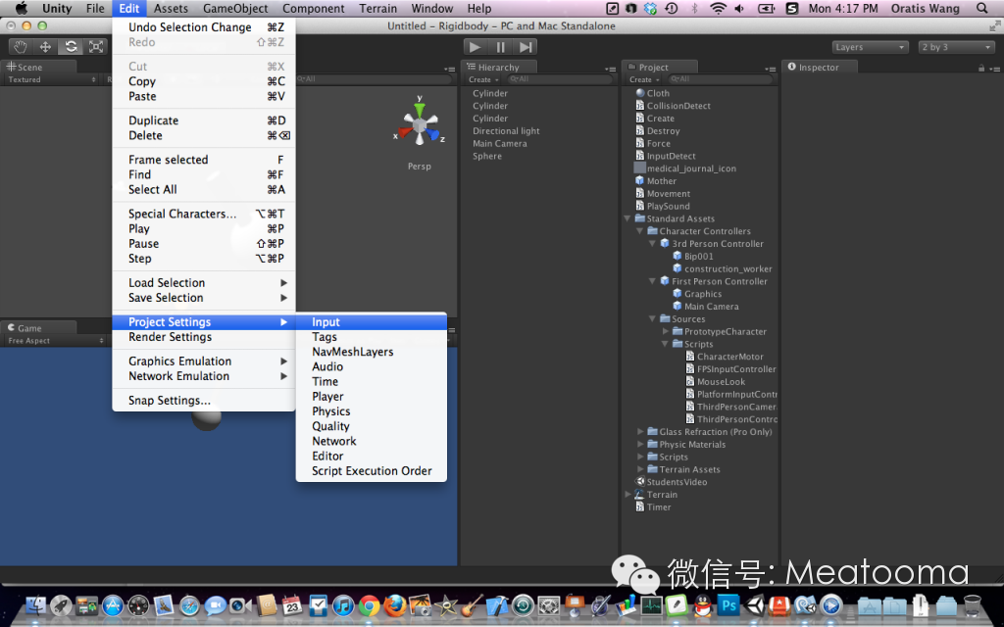Select the Inspector tab
The width and height of the screenshot is (1004, 627).
coord(819,68)
